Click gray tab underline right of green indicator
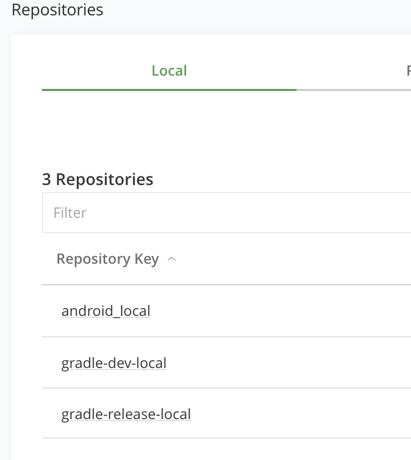 (353, 90)
